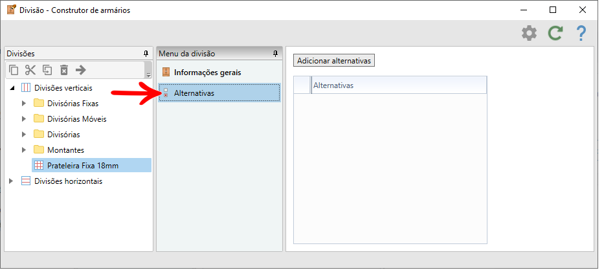Open settings with the gear icon
The width and height of the screenshot is (604, 270).
529,34
